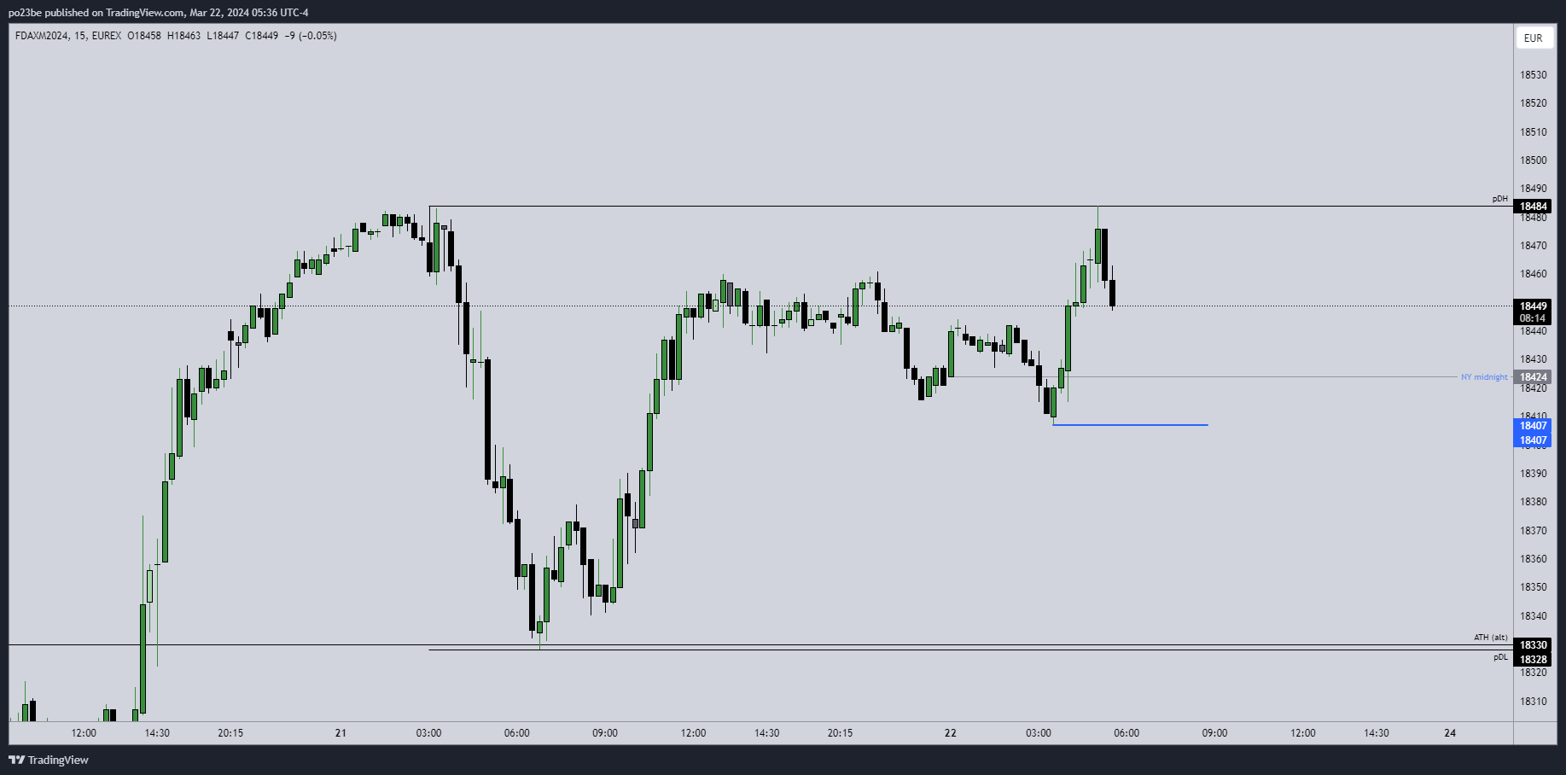Click the FDAXM2024 symbol title
This screenshot has width=1566, height=775.
pyautogui.click(x=42, y=36)
